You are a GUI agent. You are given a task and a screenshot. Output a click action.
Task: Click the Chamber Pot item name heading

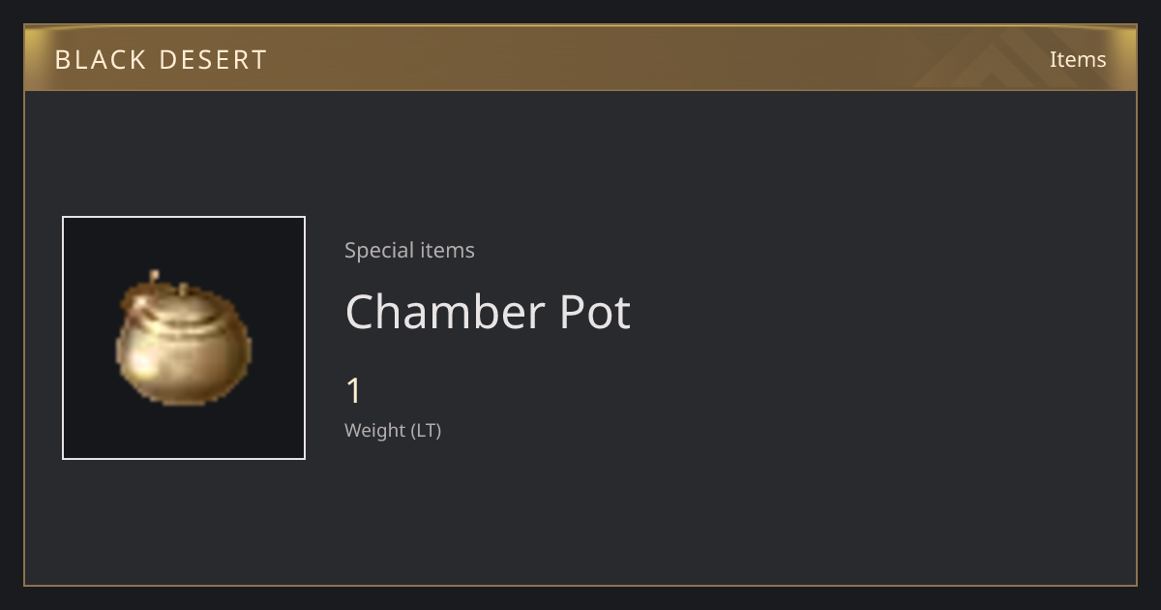coord(488,312)
